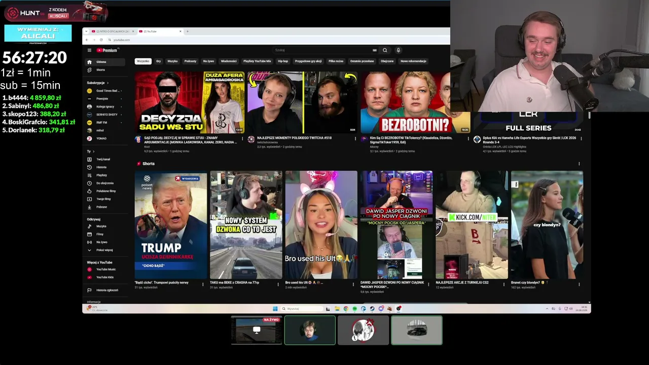
Task: Click the Windows taskbar search box
Action: pos(302,309)
